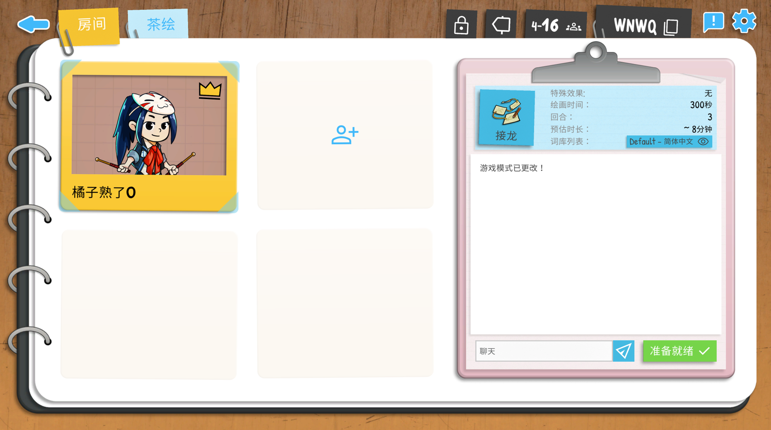Viewport: 771px width, 430px height.
Task: Toggle the room lock icon
Action: coord(461,25)
